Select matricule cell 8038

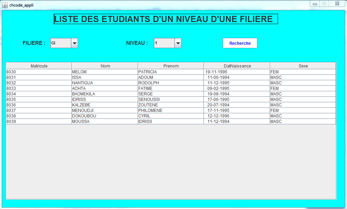pyautogui.click(x=39, y=116)
